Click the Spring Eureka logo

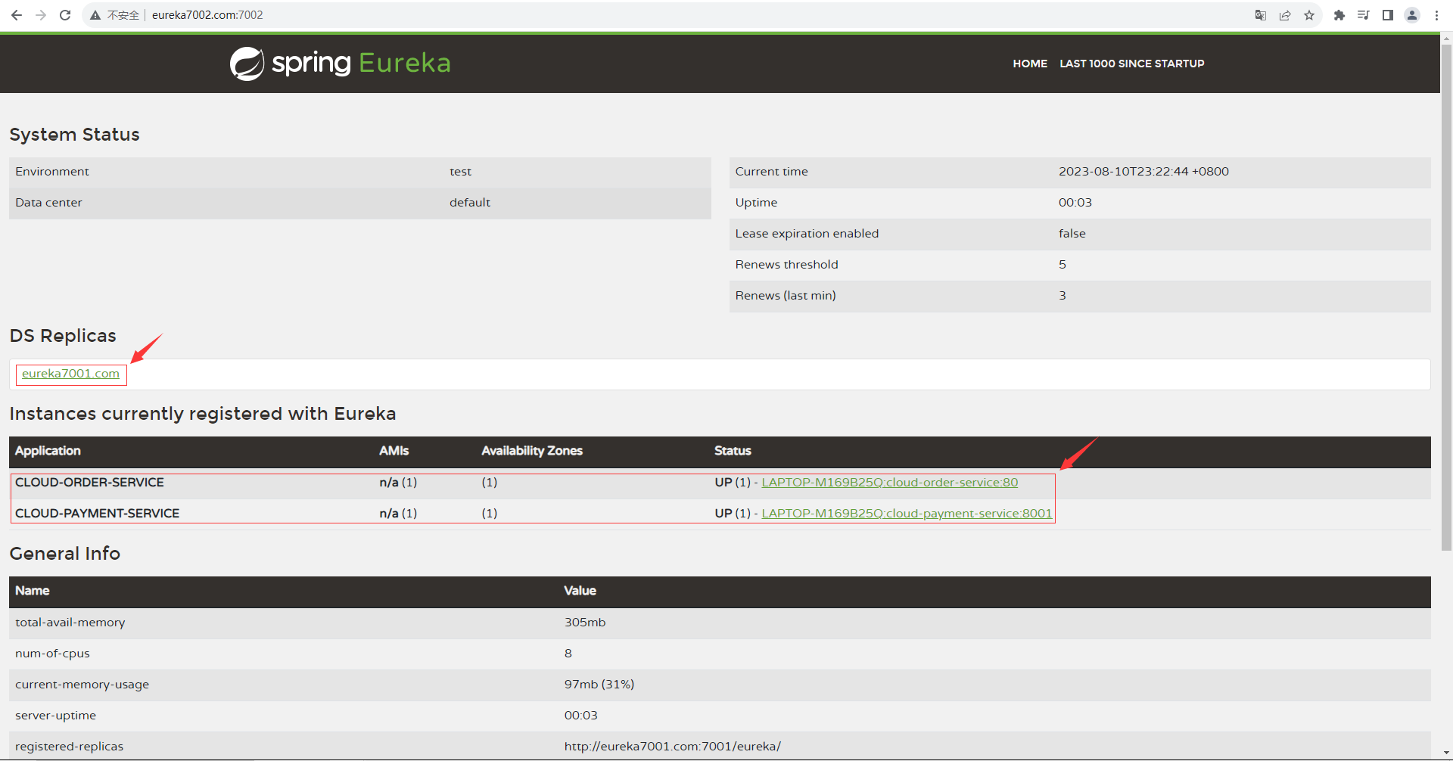pos(341,64)
